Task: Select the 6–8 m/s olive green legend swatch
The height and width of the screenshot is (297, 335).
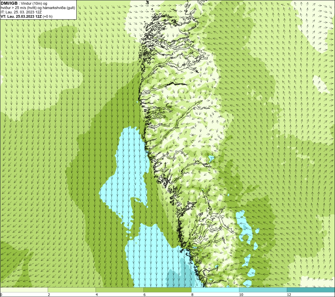Action: [167, 290]
